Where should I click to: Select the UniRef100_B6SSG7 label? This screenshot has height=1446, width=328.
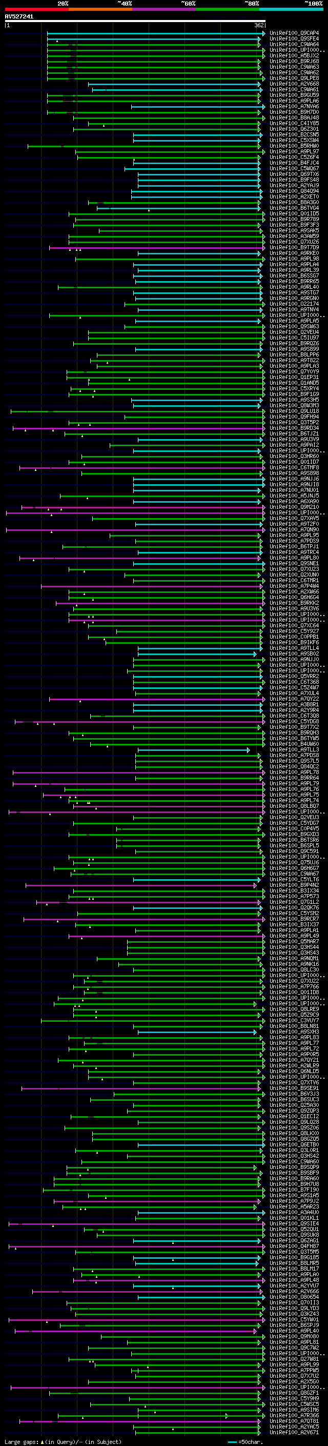(x=294, y=275)
